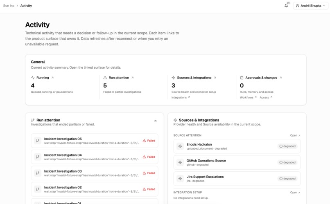
Task: Open Incident Investigation 05 row
Action: click(x=95, y=141)
